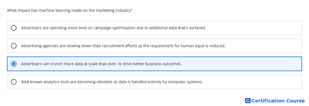Open the 'Certification Course' text link
Screen dimensions: 309x106
point(278,101)
